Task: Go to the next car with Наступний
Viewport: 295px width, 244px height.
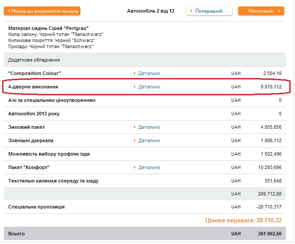Action: point(261,11)
